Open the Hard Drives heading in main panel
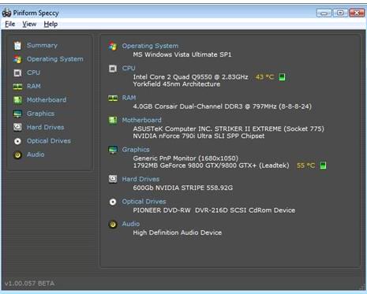 coord(140,179)
